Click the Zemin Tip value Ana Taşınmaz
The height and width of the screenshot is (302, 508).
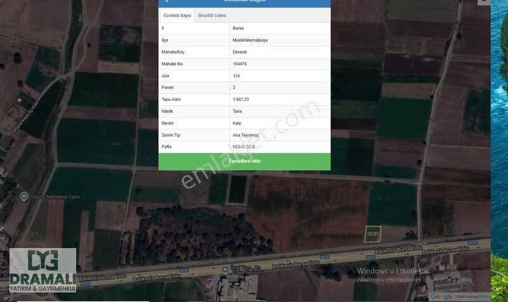tap(246, 135)
